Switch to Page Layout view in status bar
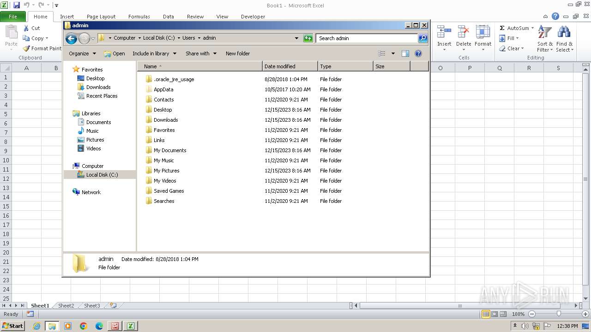This screenshot has height=332, width=591. [x=495, y=314]
